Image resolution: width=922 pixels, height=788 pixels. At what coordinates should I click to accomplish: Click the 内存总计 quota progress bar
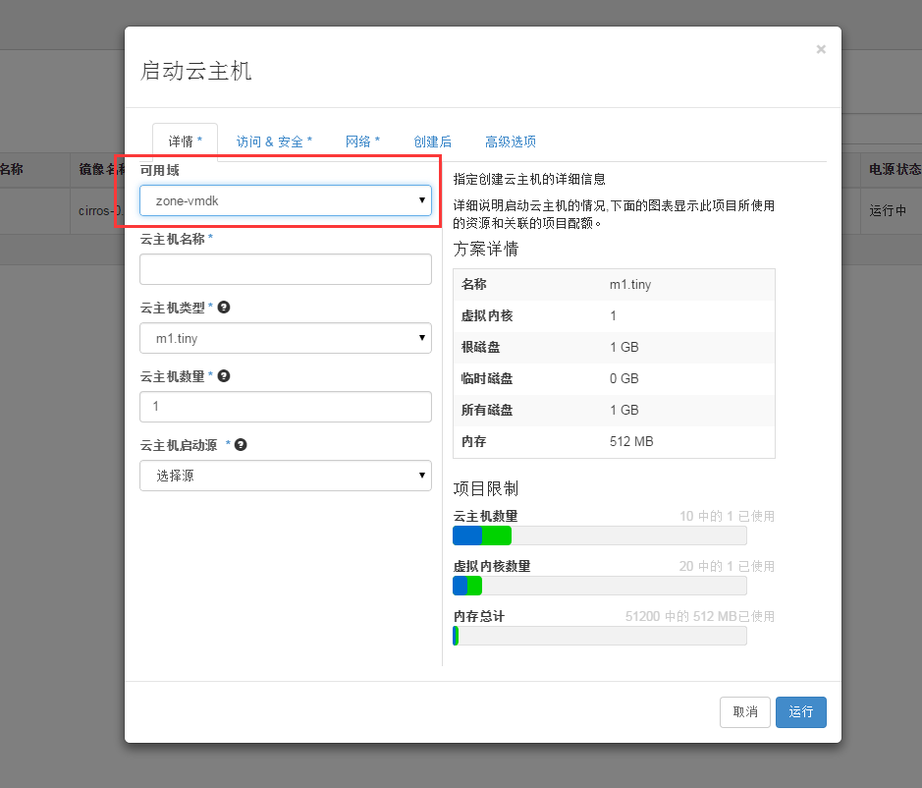(600, 636)
